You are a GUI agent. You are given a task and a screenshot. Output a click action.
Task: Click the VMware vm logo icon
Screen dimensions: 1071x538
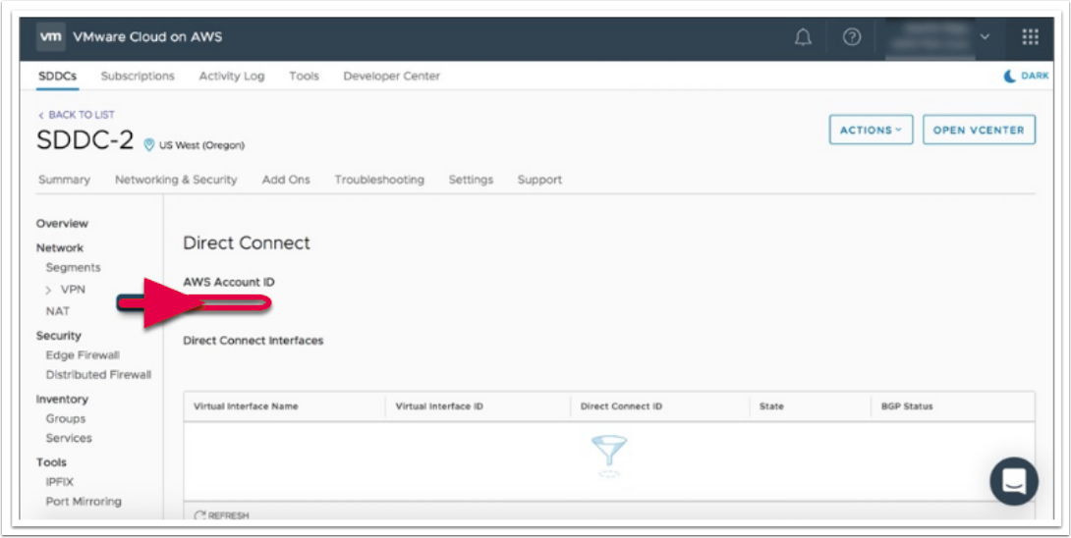[51, 37]
